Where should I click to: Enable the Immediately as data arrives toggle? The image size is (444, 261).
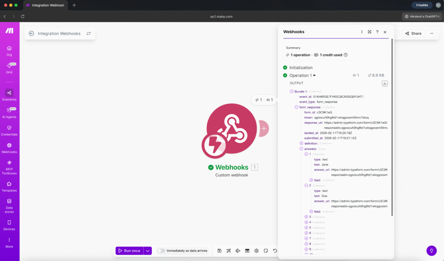coord(161,250)
